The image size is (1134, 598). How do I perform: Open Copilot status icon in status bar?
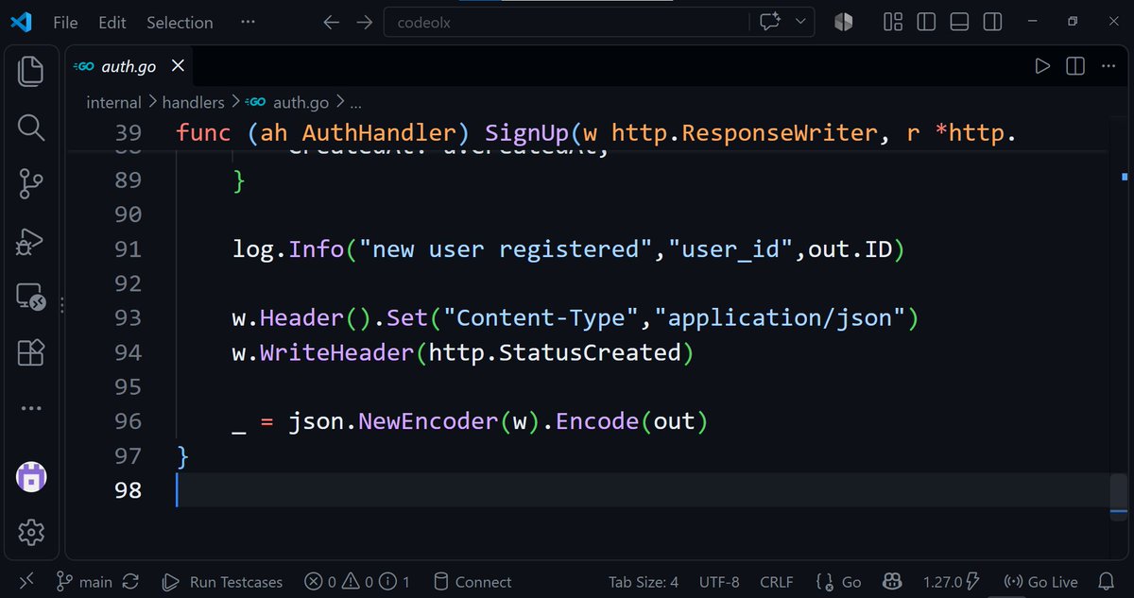pyautogui.click(x=893, y=582)
